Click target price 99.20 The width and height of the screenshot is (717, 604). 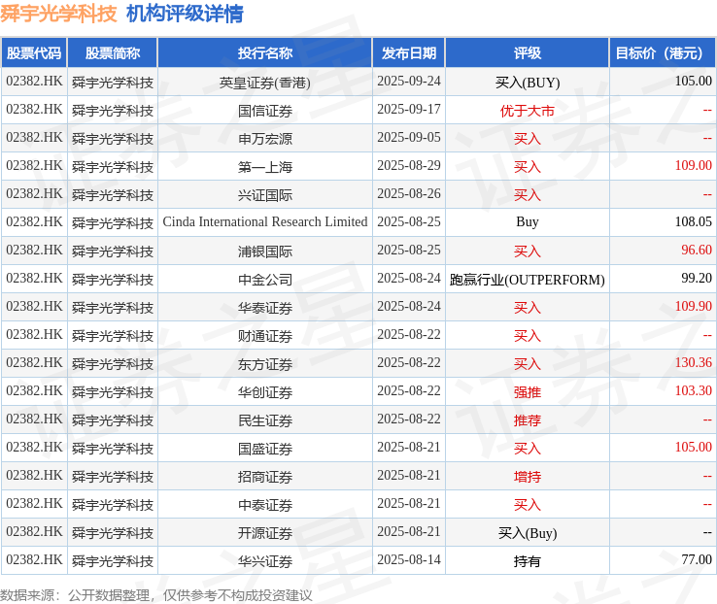point(696,279)
